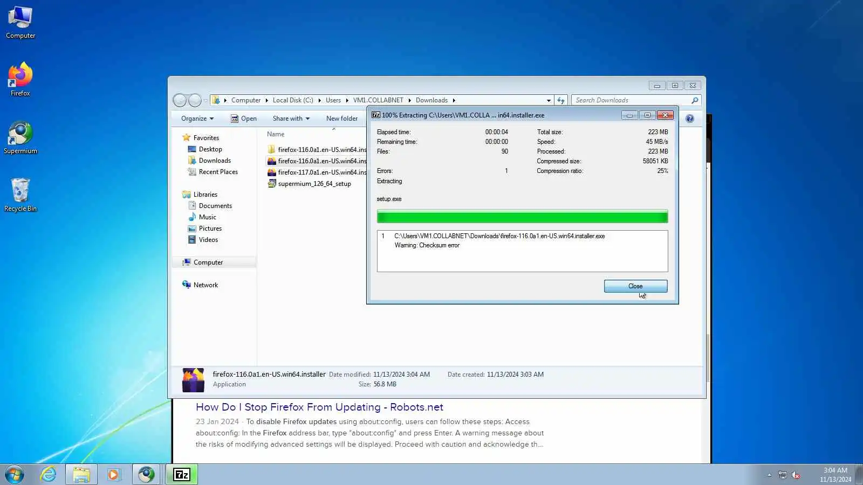The width and height of the screenshot is (863, 485).
Task: Click the muted volume icon in the tray
Action: [796, 475]
